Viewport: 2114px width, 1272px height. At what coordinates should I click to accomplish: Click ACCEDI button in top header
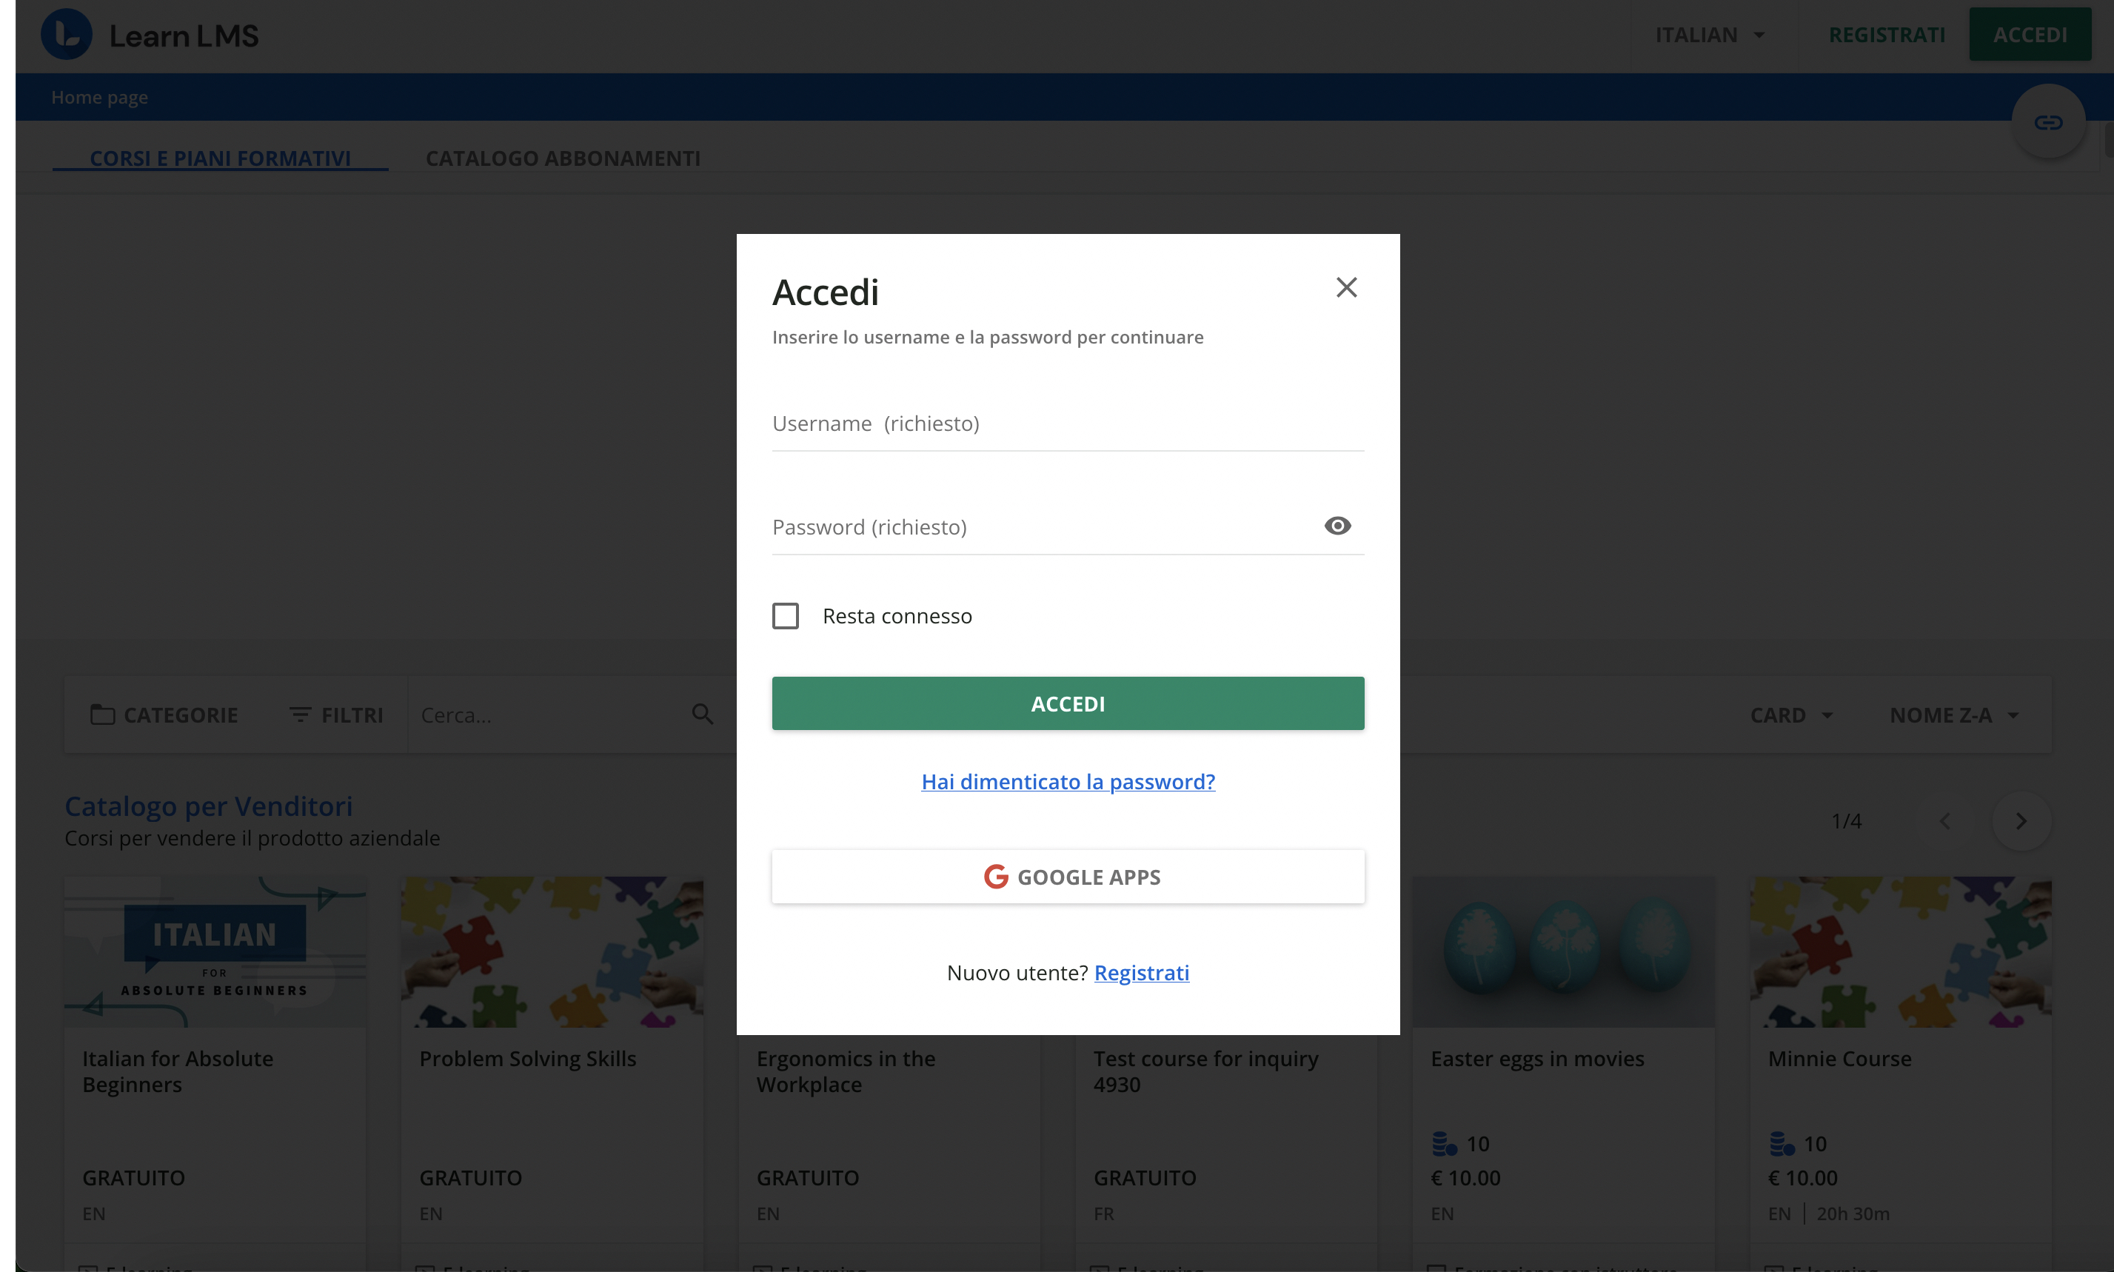2029,34
